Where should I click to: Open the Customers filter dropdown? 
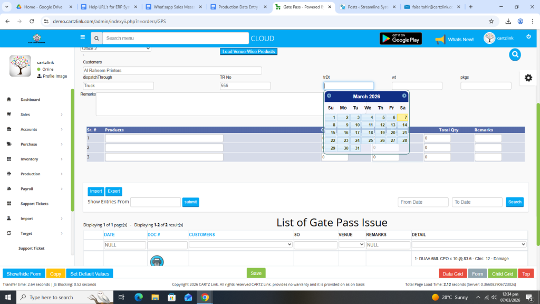[x=240, y=245]
